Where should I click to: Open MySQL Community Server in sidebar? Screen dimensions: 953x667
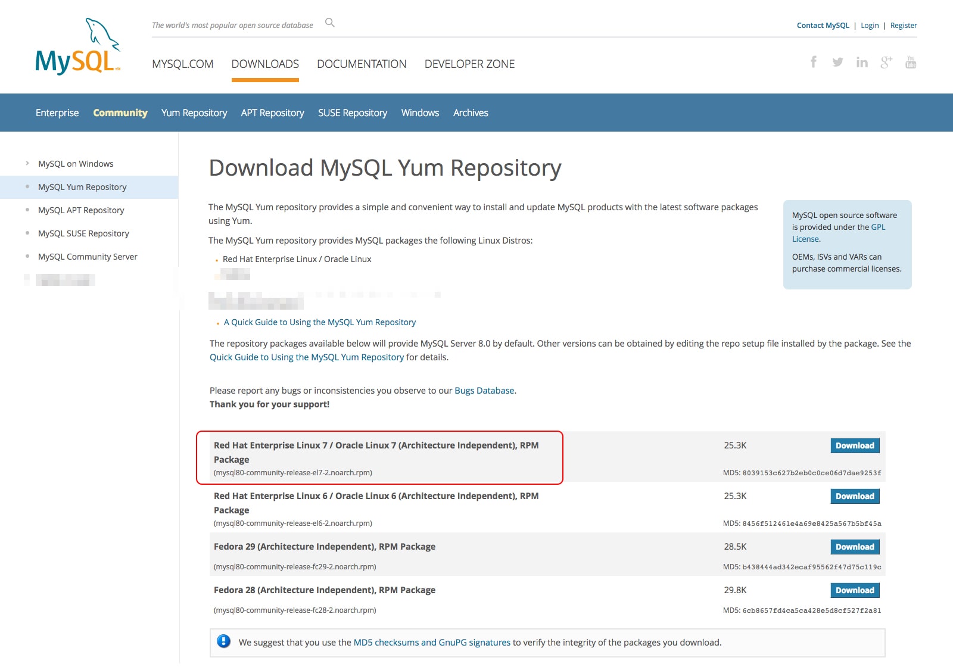click(88, 257)
